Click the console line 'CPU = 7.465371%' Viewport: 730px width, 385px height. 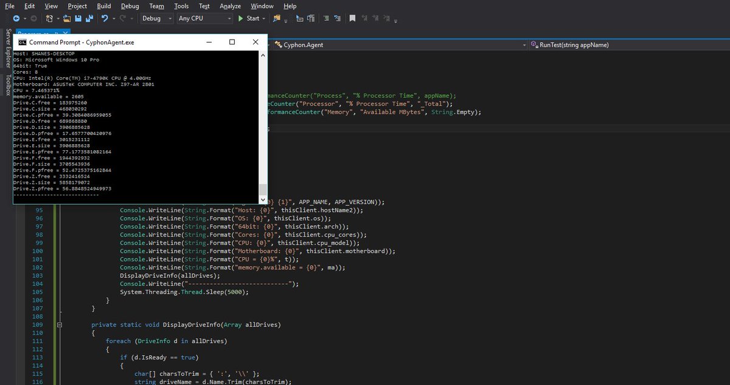tap(36, 90)
